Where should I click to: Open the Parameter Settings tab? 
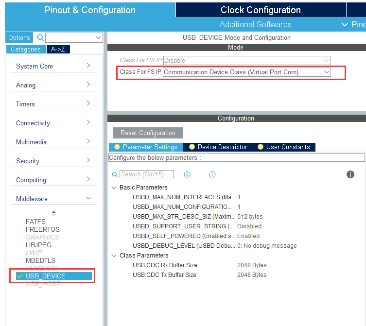(x=146, y=147)
